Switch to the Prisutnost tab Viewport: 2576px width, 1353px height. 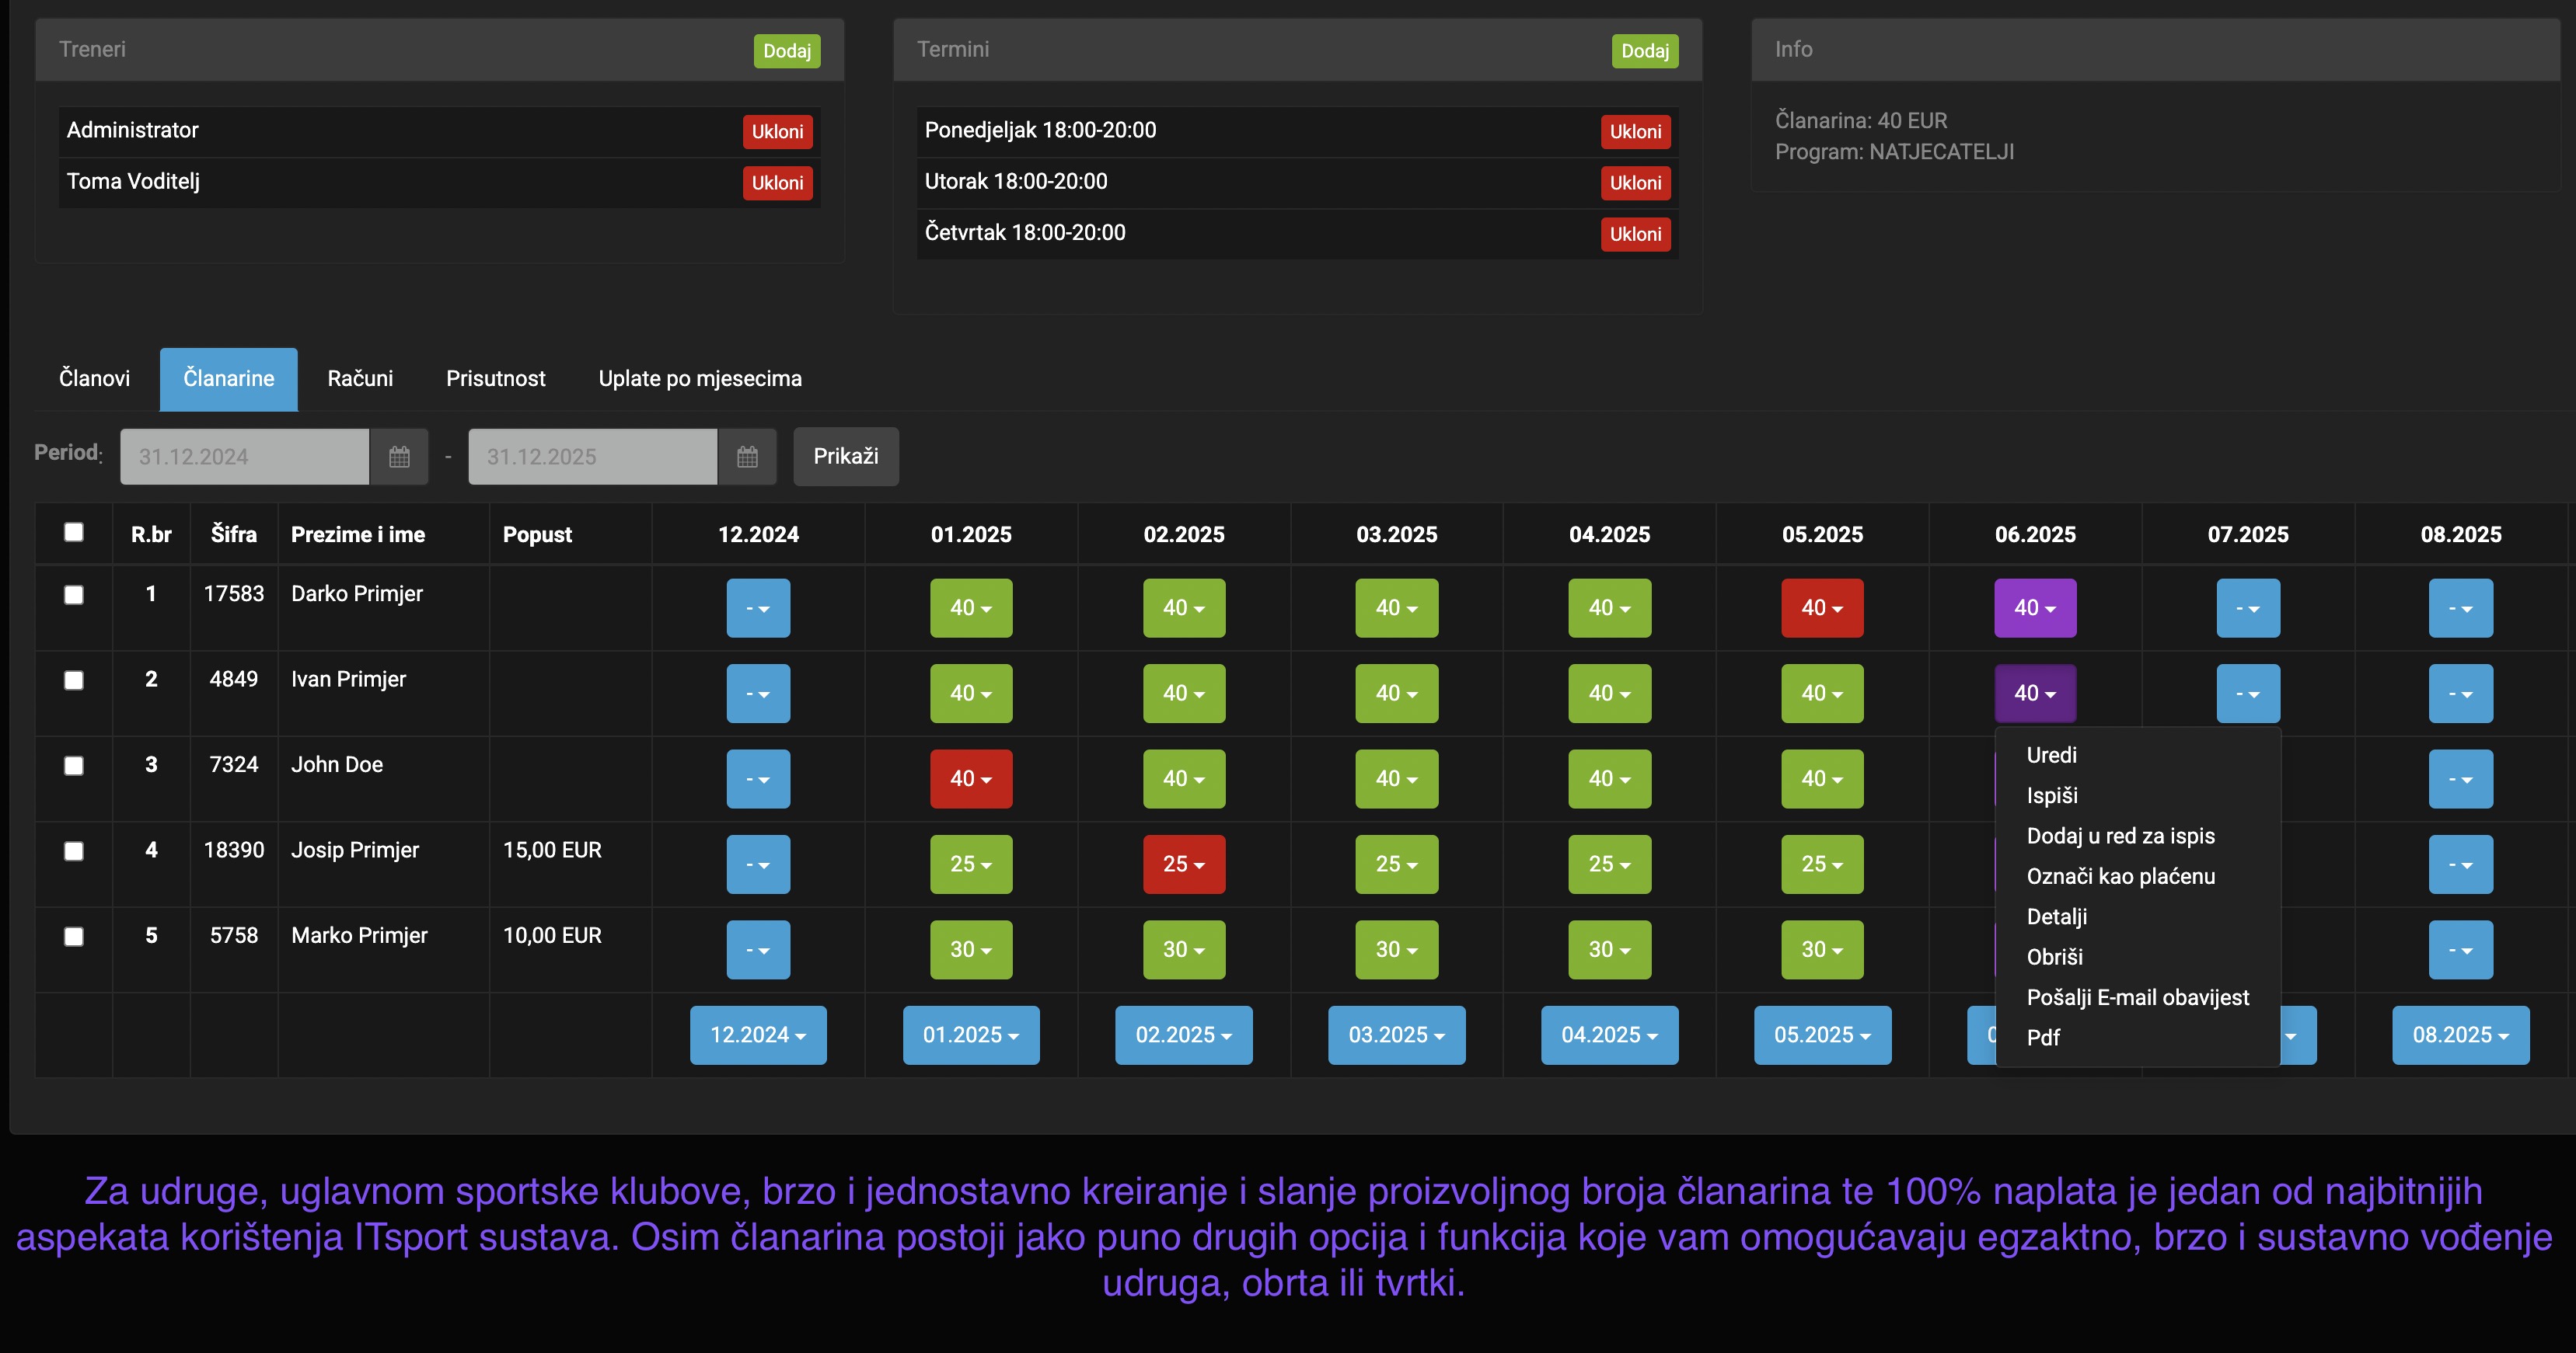click(x=495, y=379)
